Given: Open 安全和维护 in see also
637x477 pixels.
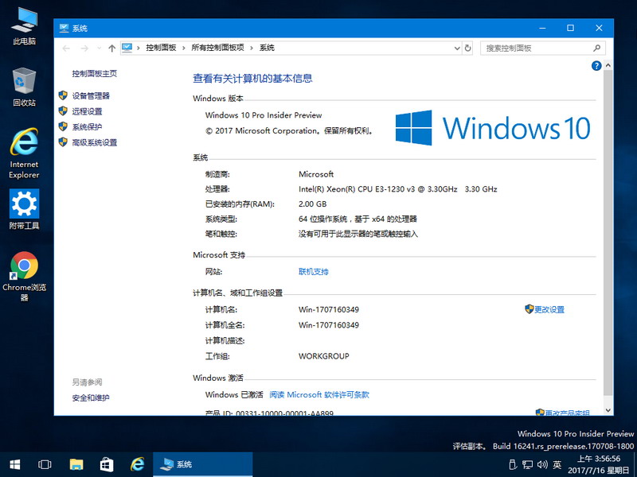Looking at the screenshot, I should coord(91,398).
